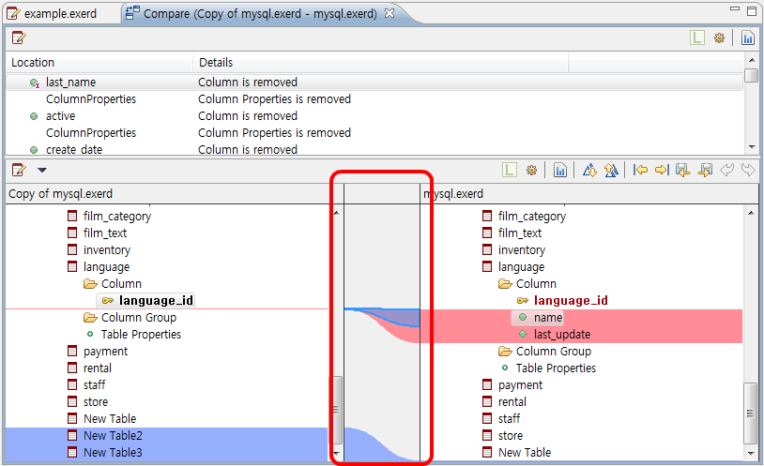Image resolution: width=764 pixels, height=466 pixels.
Task: Click the differences list scrollbar up arrow
Action: 752,59
